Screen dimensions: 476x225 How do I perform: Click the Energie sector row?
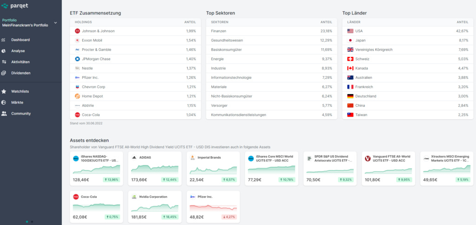(271, 59)
